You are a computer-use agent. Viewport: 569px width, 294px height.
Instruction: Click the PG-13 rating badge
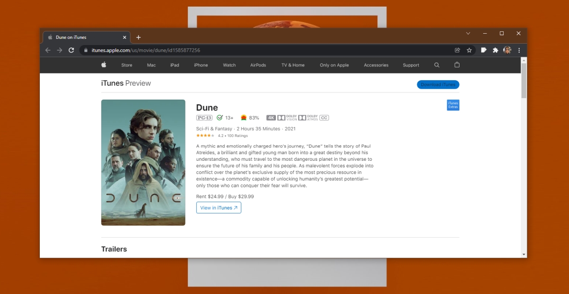pos(204,118)
